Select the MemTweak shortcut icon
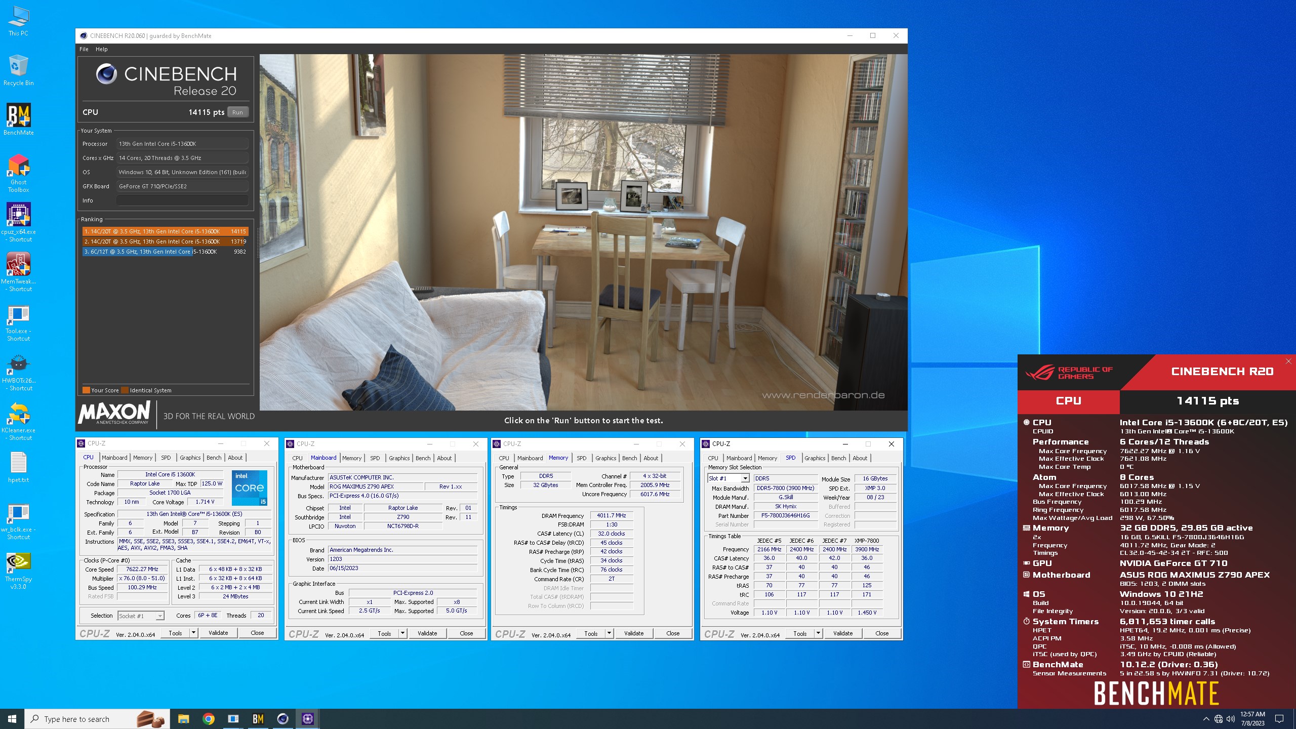This screenshot has height=729, width=1296. click(x=18, y=272)
